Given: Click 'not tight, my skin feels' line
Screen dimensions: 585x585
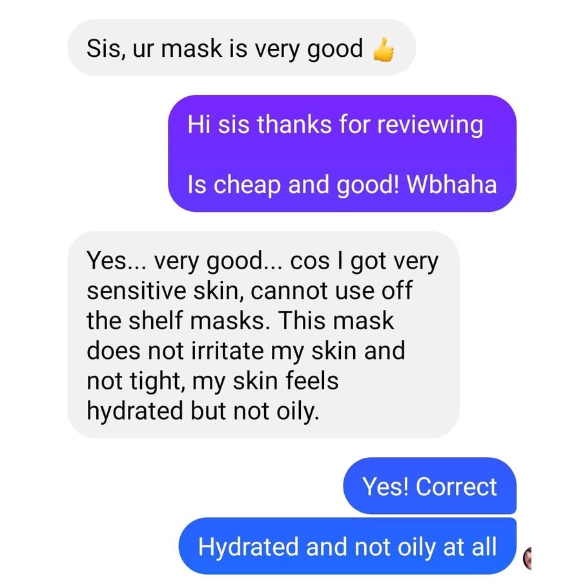Looking at the screenshot, I should (x=212, y=382).
